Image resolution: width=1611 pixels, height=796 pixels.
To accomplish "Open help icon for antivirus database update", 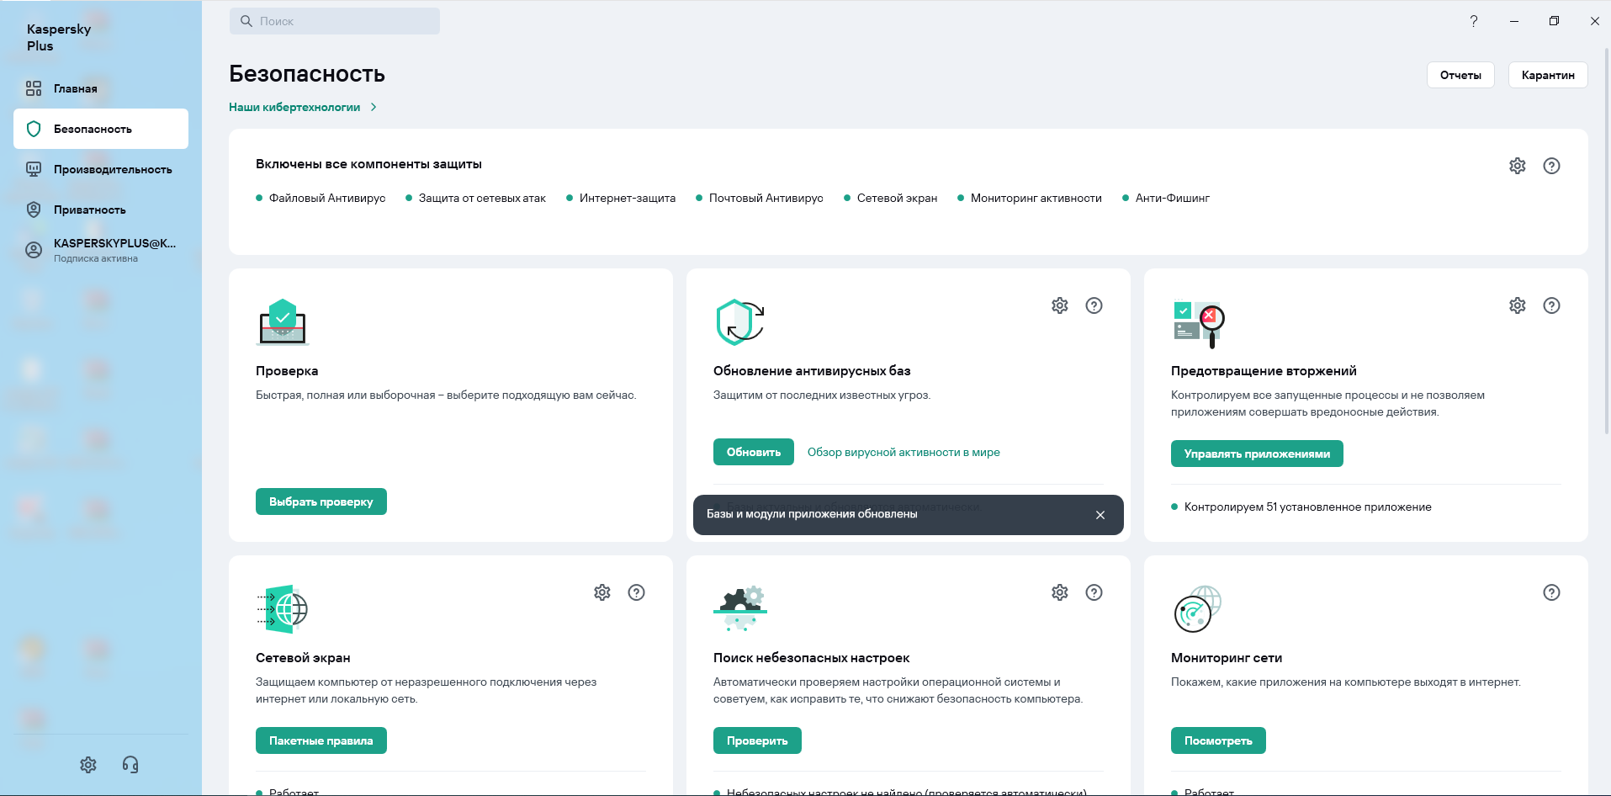I will [x=1094, y=305].
